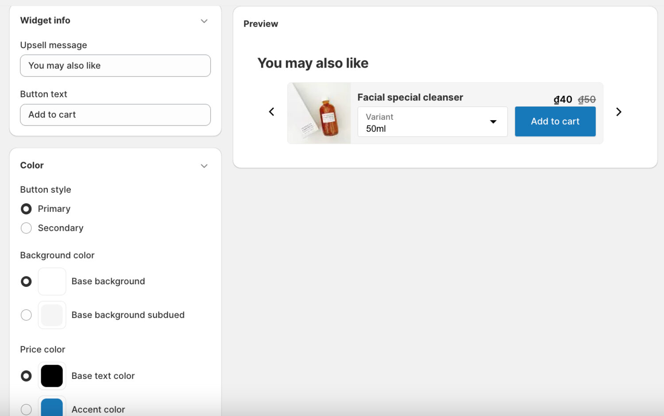This screenshot has height=416, width=664.
Task: Collapse the Widget info section
Action: [204, 21]
